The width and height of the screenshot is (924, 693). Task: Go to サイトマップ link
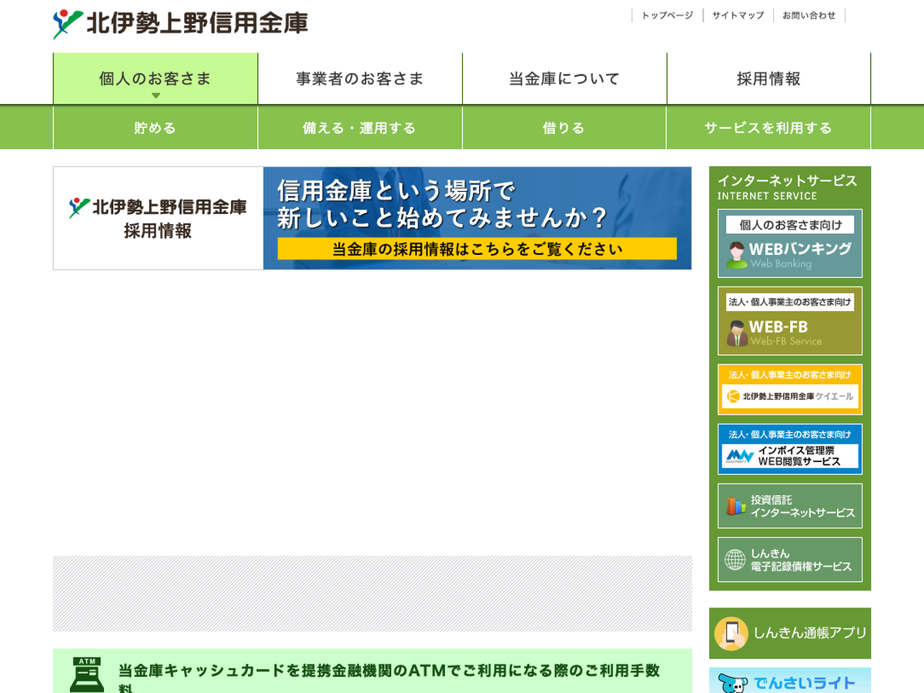[738, 15]
